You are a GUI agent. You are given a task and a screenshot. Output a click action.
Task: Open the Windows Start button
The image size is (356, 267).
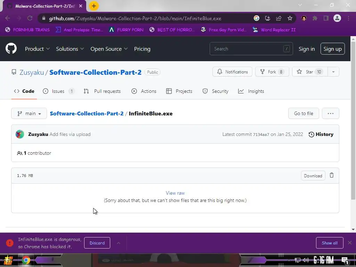pos(8,260)
